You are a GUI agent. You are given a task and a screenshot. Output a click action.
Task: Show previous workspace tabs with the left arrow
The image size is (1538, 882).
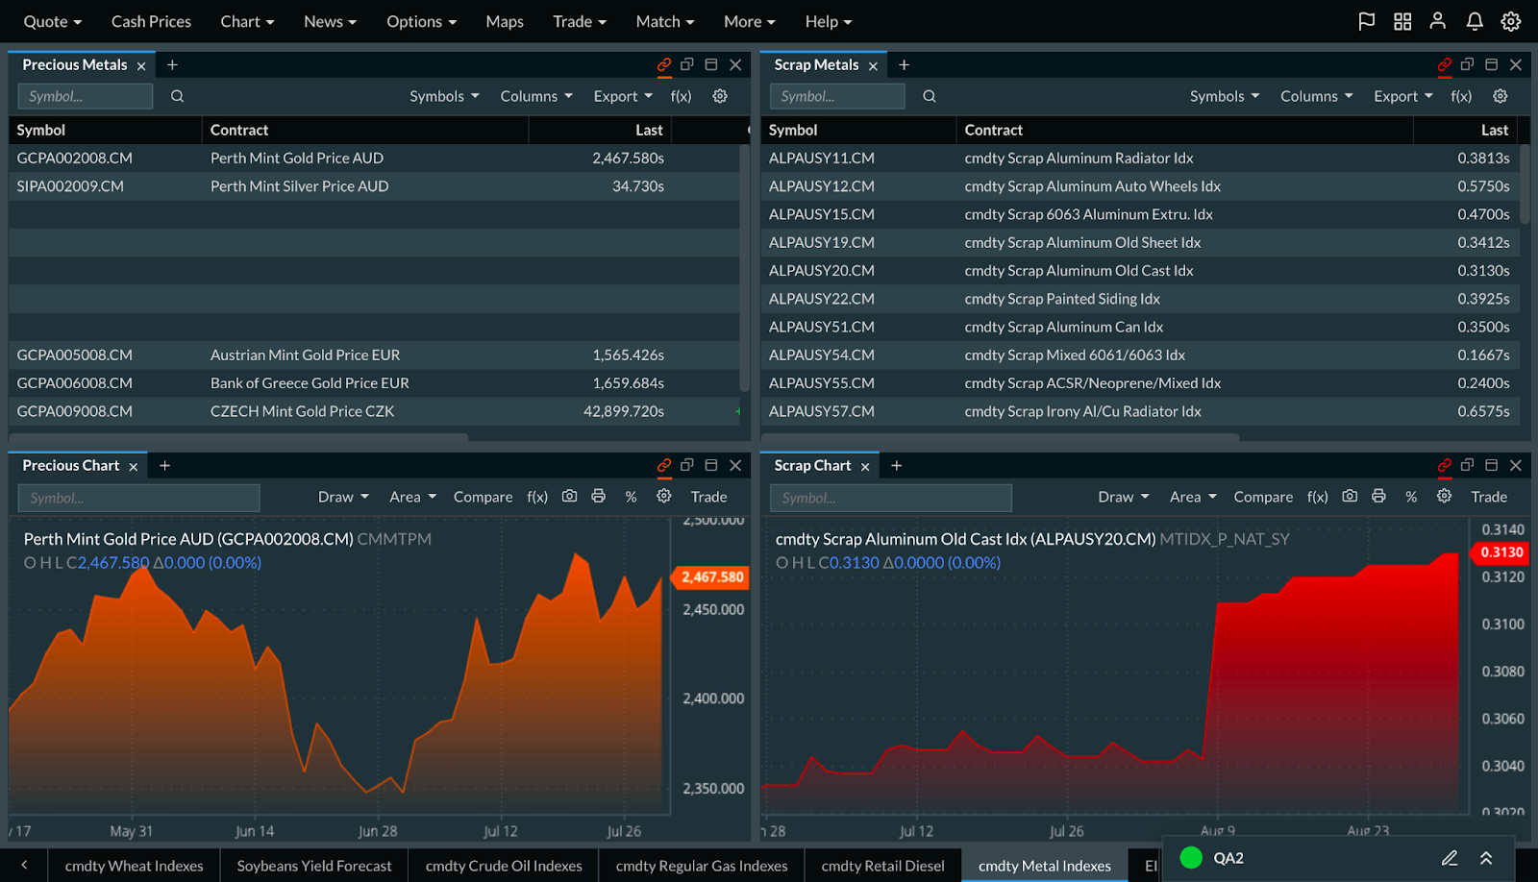[24, 865]
